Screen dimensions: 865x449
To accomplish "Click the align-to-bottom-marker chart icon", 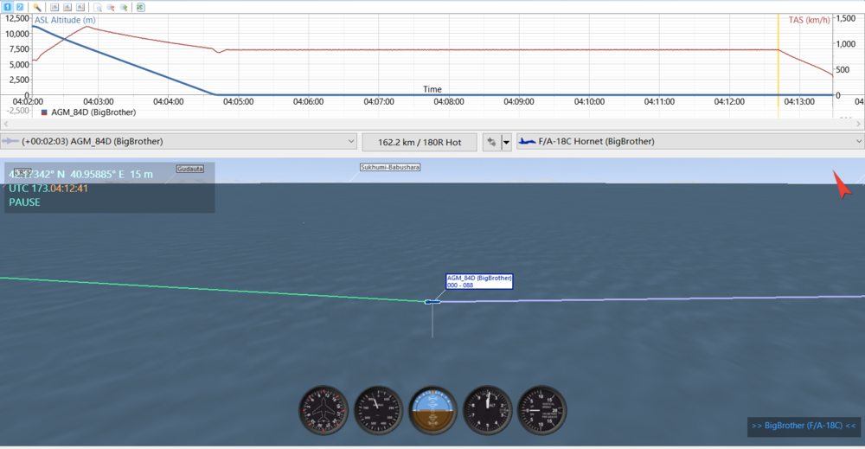I will tap(67, 7).
